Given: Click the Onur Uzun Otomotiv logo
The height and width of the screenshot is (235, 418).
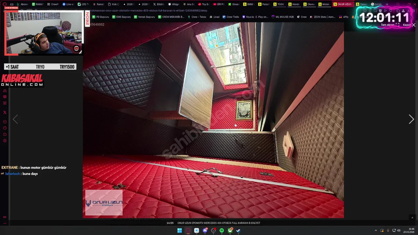Looking at the screenshot, I should pyautogui.click(x=104, y=203).
